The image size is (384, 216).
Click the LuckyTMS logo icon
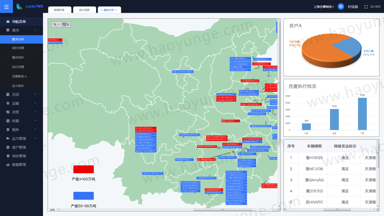(x=19, y=6)
